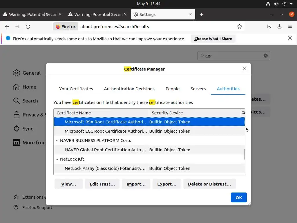Switch to second Warning: Potential Security tab
297x223 pixels.
[98, 15]
